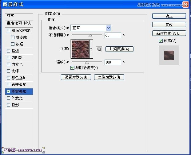Viewport: 191px width, 155px height.
Task: Open the pattern picker dropdown arrow
Action: click(91, 49)
